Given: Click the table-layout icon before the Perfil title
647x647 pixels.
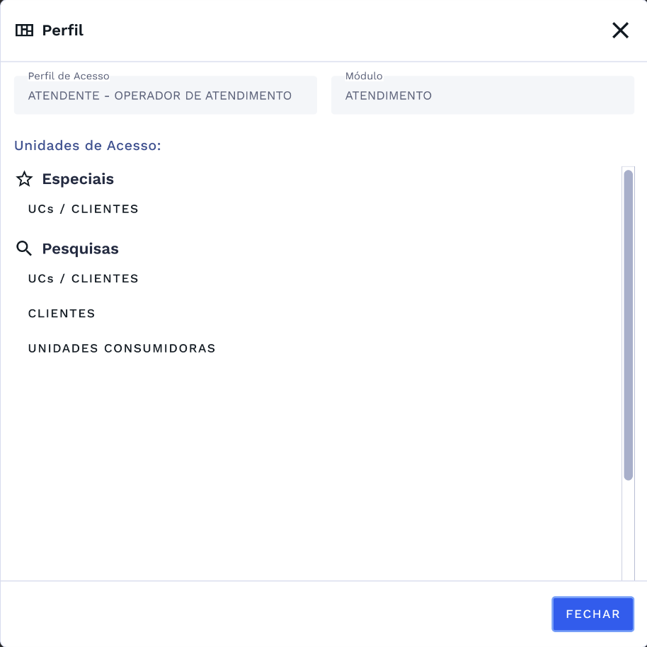Looking at the screenshot, I should [x=24, y=30].
